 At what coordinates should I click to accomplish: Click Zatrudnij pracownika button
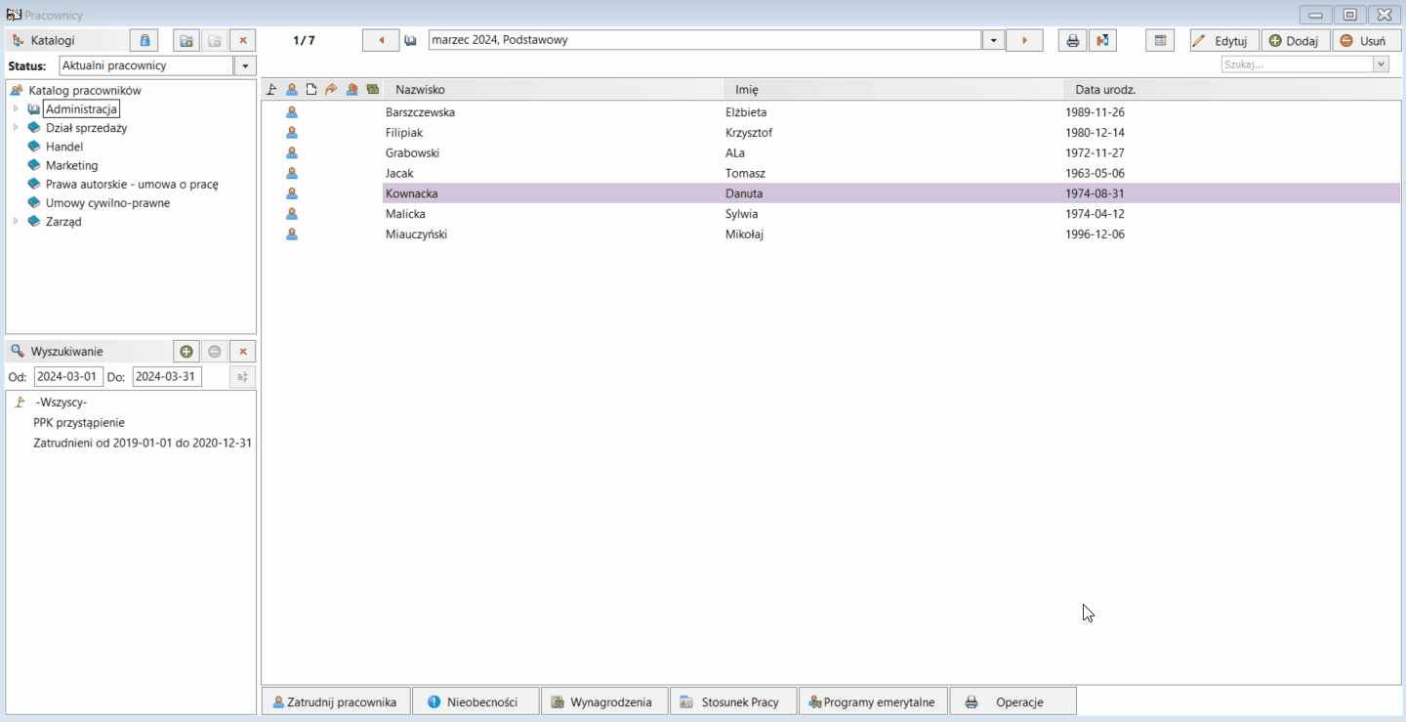(x=335, y=701)
